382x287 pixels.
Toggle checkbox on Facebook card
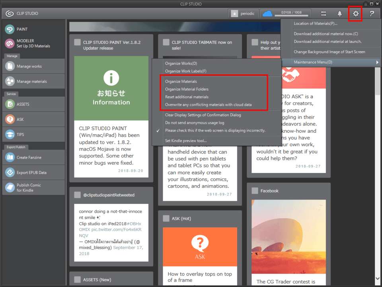[x=255, y=190]
